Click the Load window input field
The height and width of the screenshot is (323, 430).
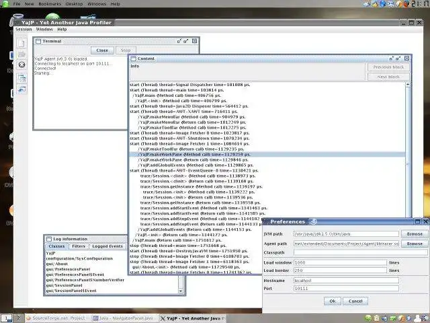[x=340, y=263]
